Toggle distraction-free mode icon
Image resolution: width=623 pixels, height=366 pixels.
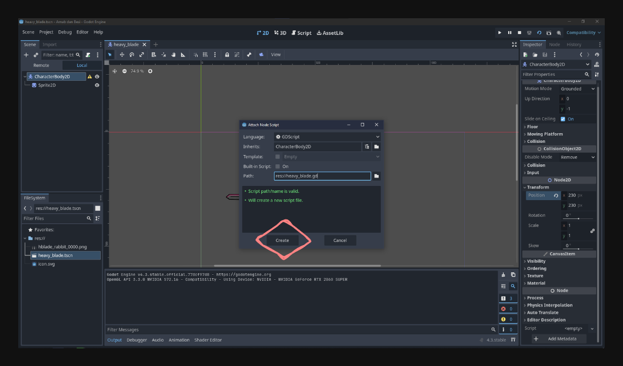514,44
